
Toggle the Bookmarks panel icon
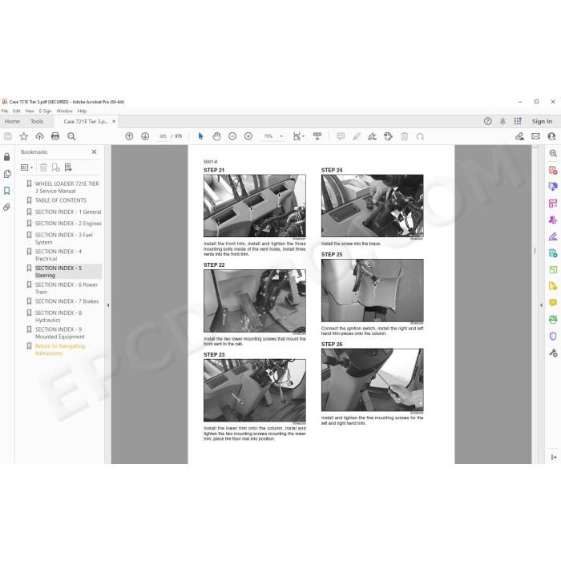pos(6,191)
